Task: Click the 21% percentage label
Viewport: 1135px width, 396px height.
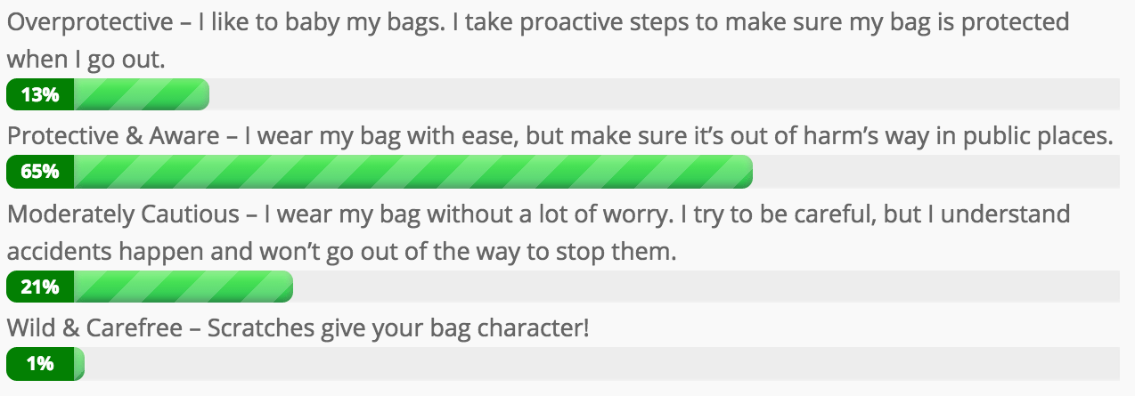Action: (39, 287)
